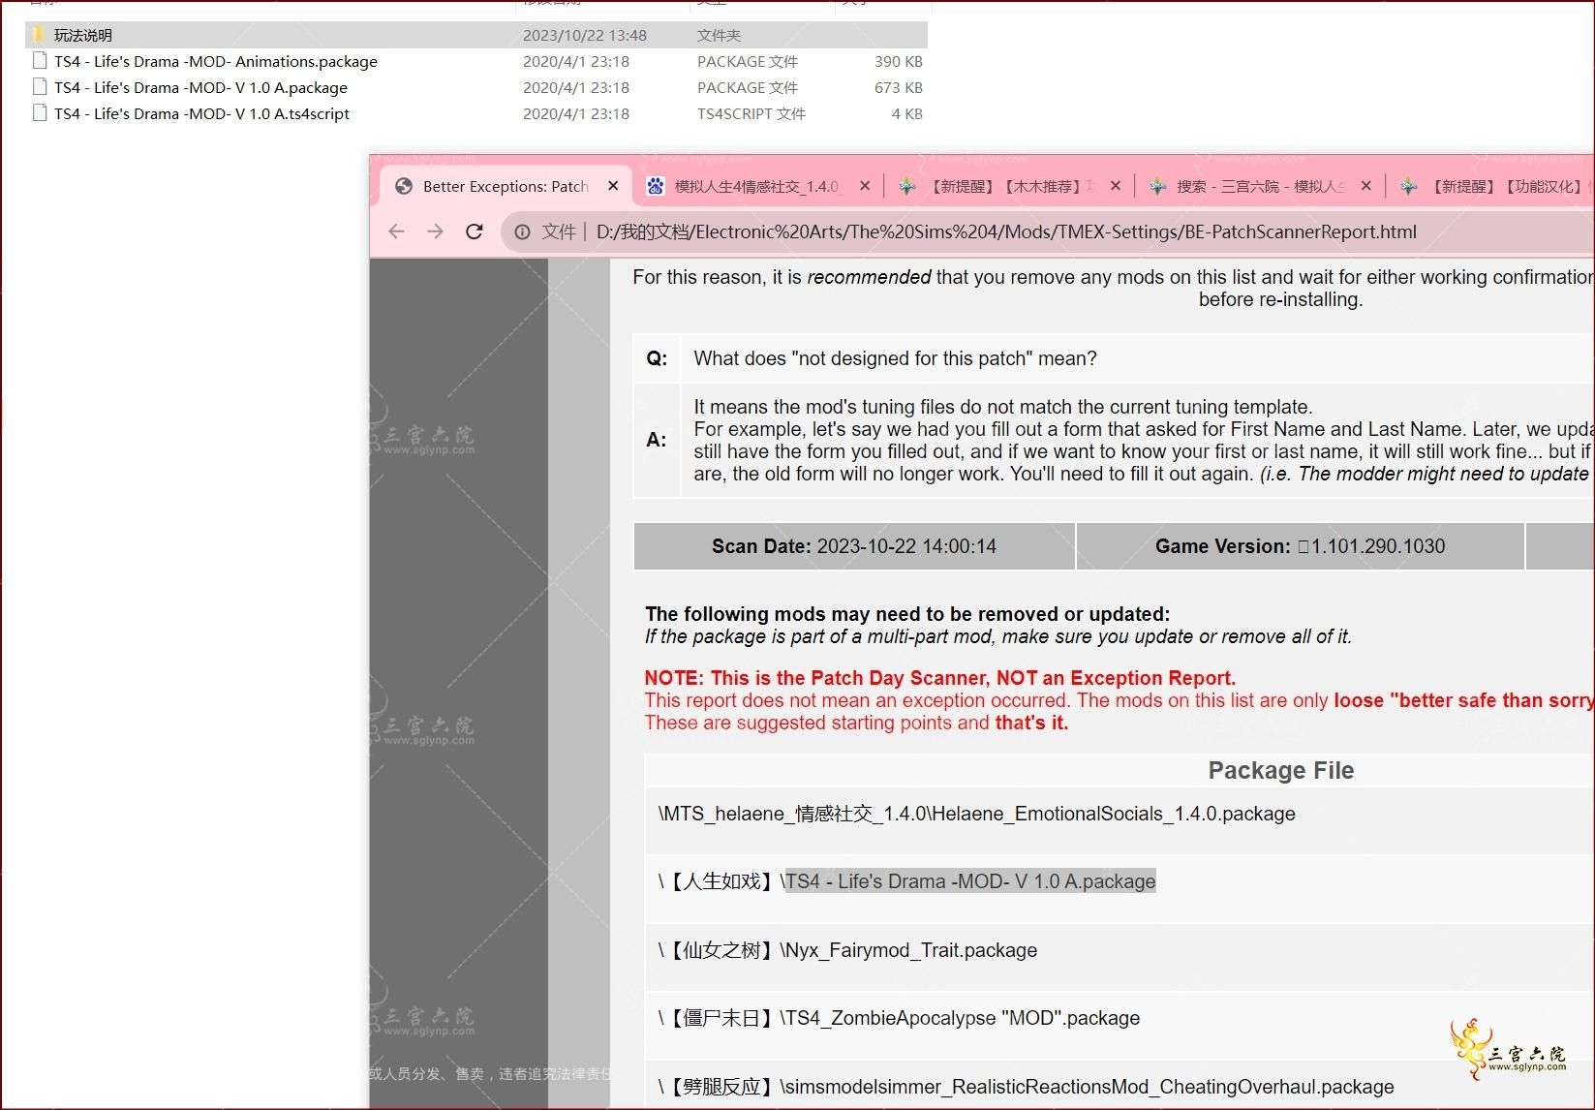Click the 673 KB size value
Viewport: 1595px width, 1110px height.
898,87
